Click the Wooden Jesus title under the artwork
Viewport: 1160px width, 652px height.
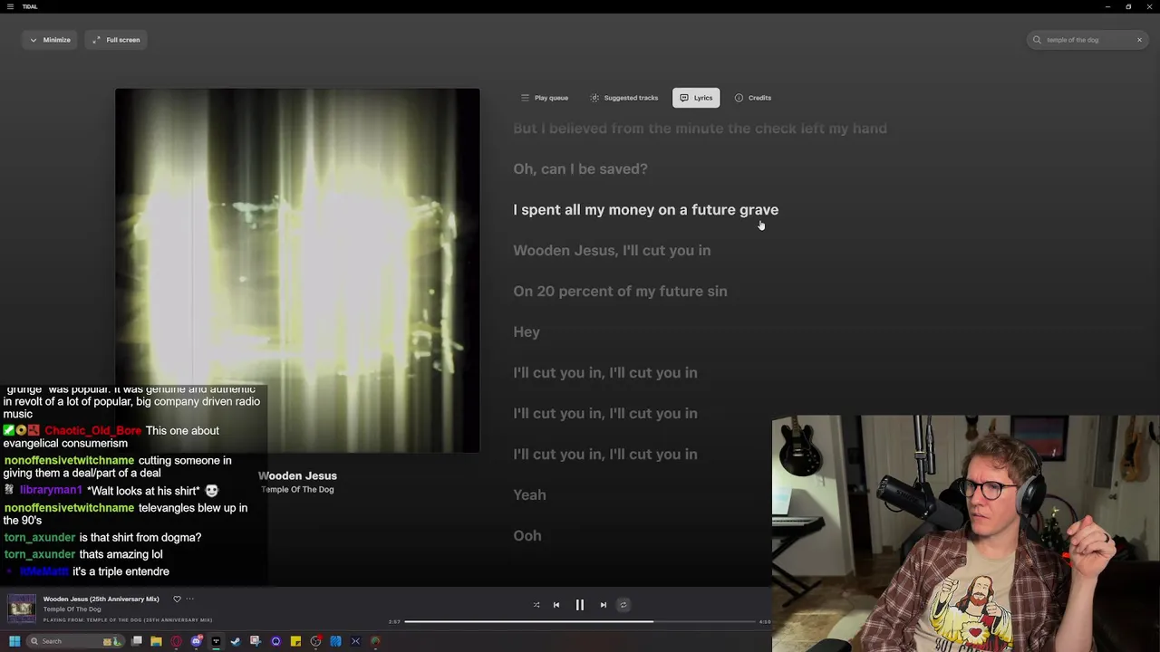tap(297, 476)
